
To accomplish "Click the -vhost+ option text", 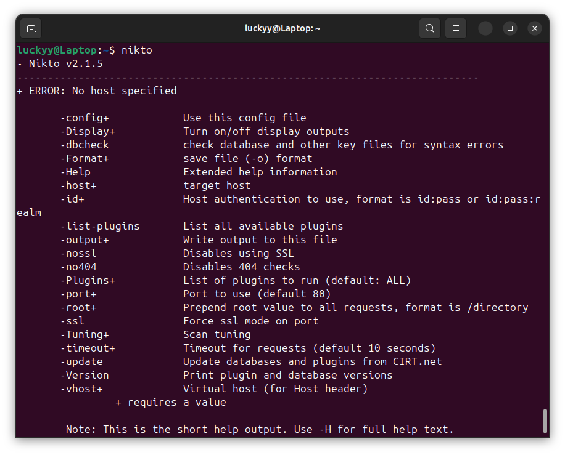I will tap(81, 389).
